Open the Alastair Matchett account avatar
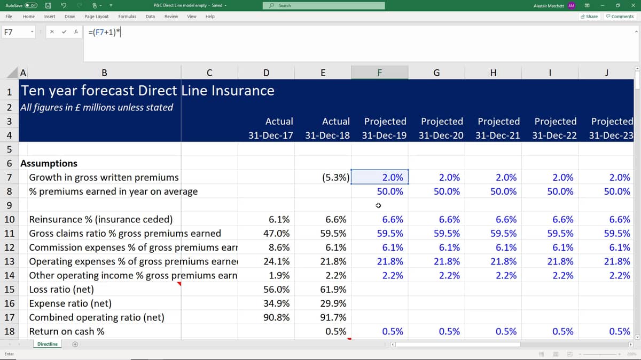Viewport: 641px width, 360px height. 572,5
